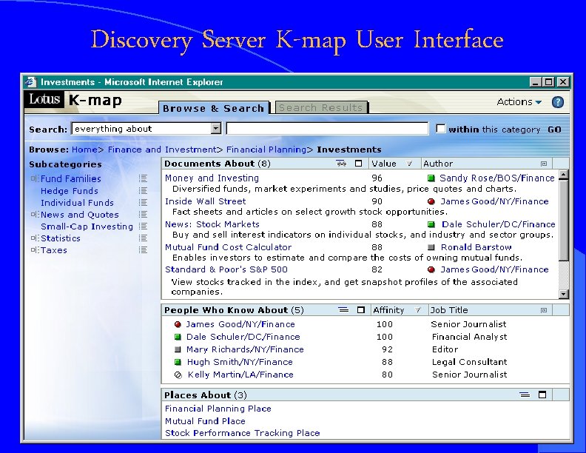This screenshot has height=453, width=586.
Task: Open document list icon for Hedge Funds
Action: click(x=143, y=191)
